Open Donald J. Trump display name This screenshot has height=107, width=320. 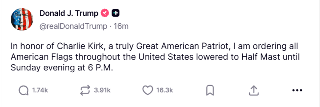(69, 13)
